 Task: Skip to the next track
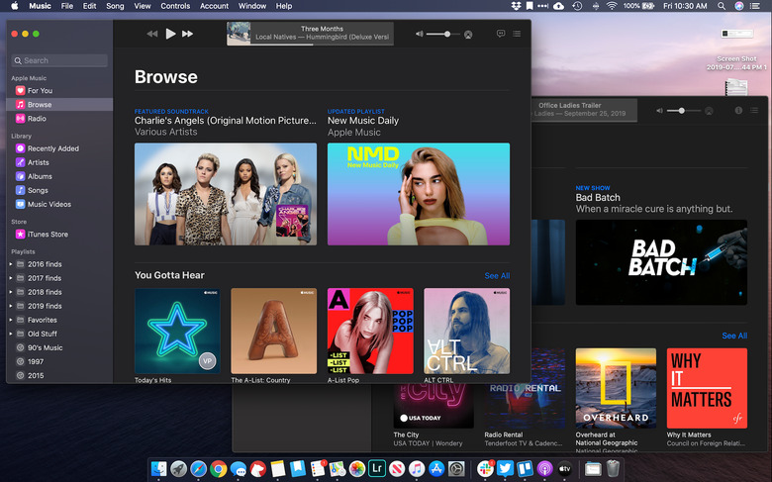[x=188, y=34]
